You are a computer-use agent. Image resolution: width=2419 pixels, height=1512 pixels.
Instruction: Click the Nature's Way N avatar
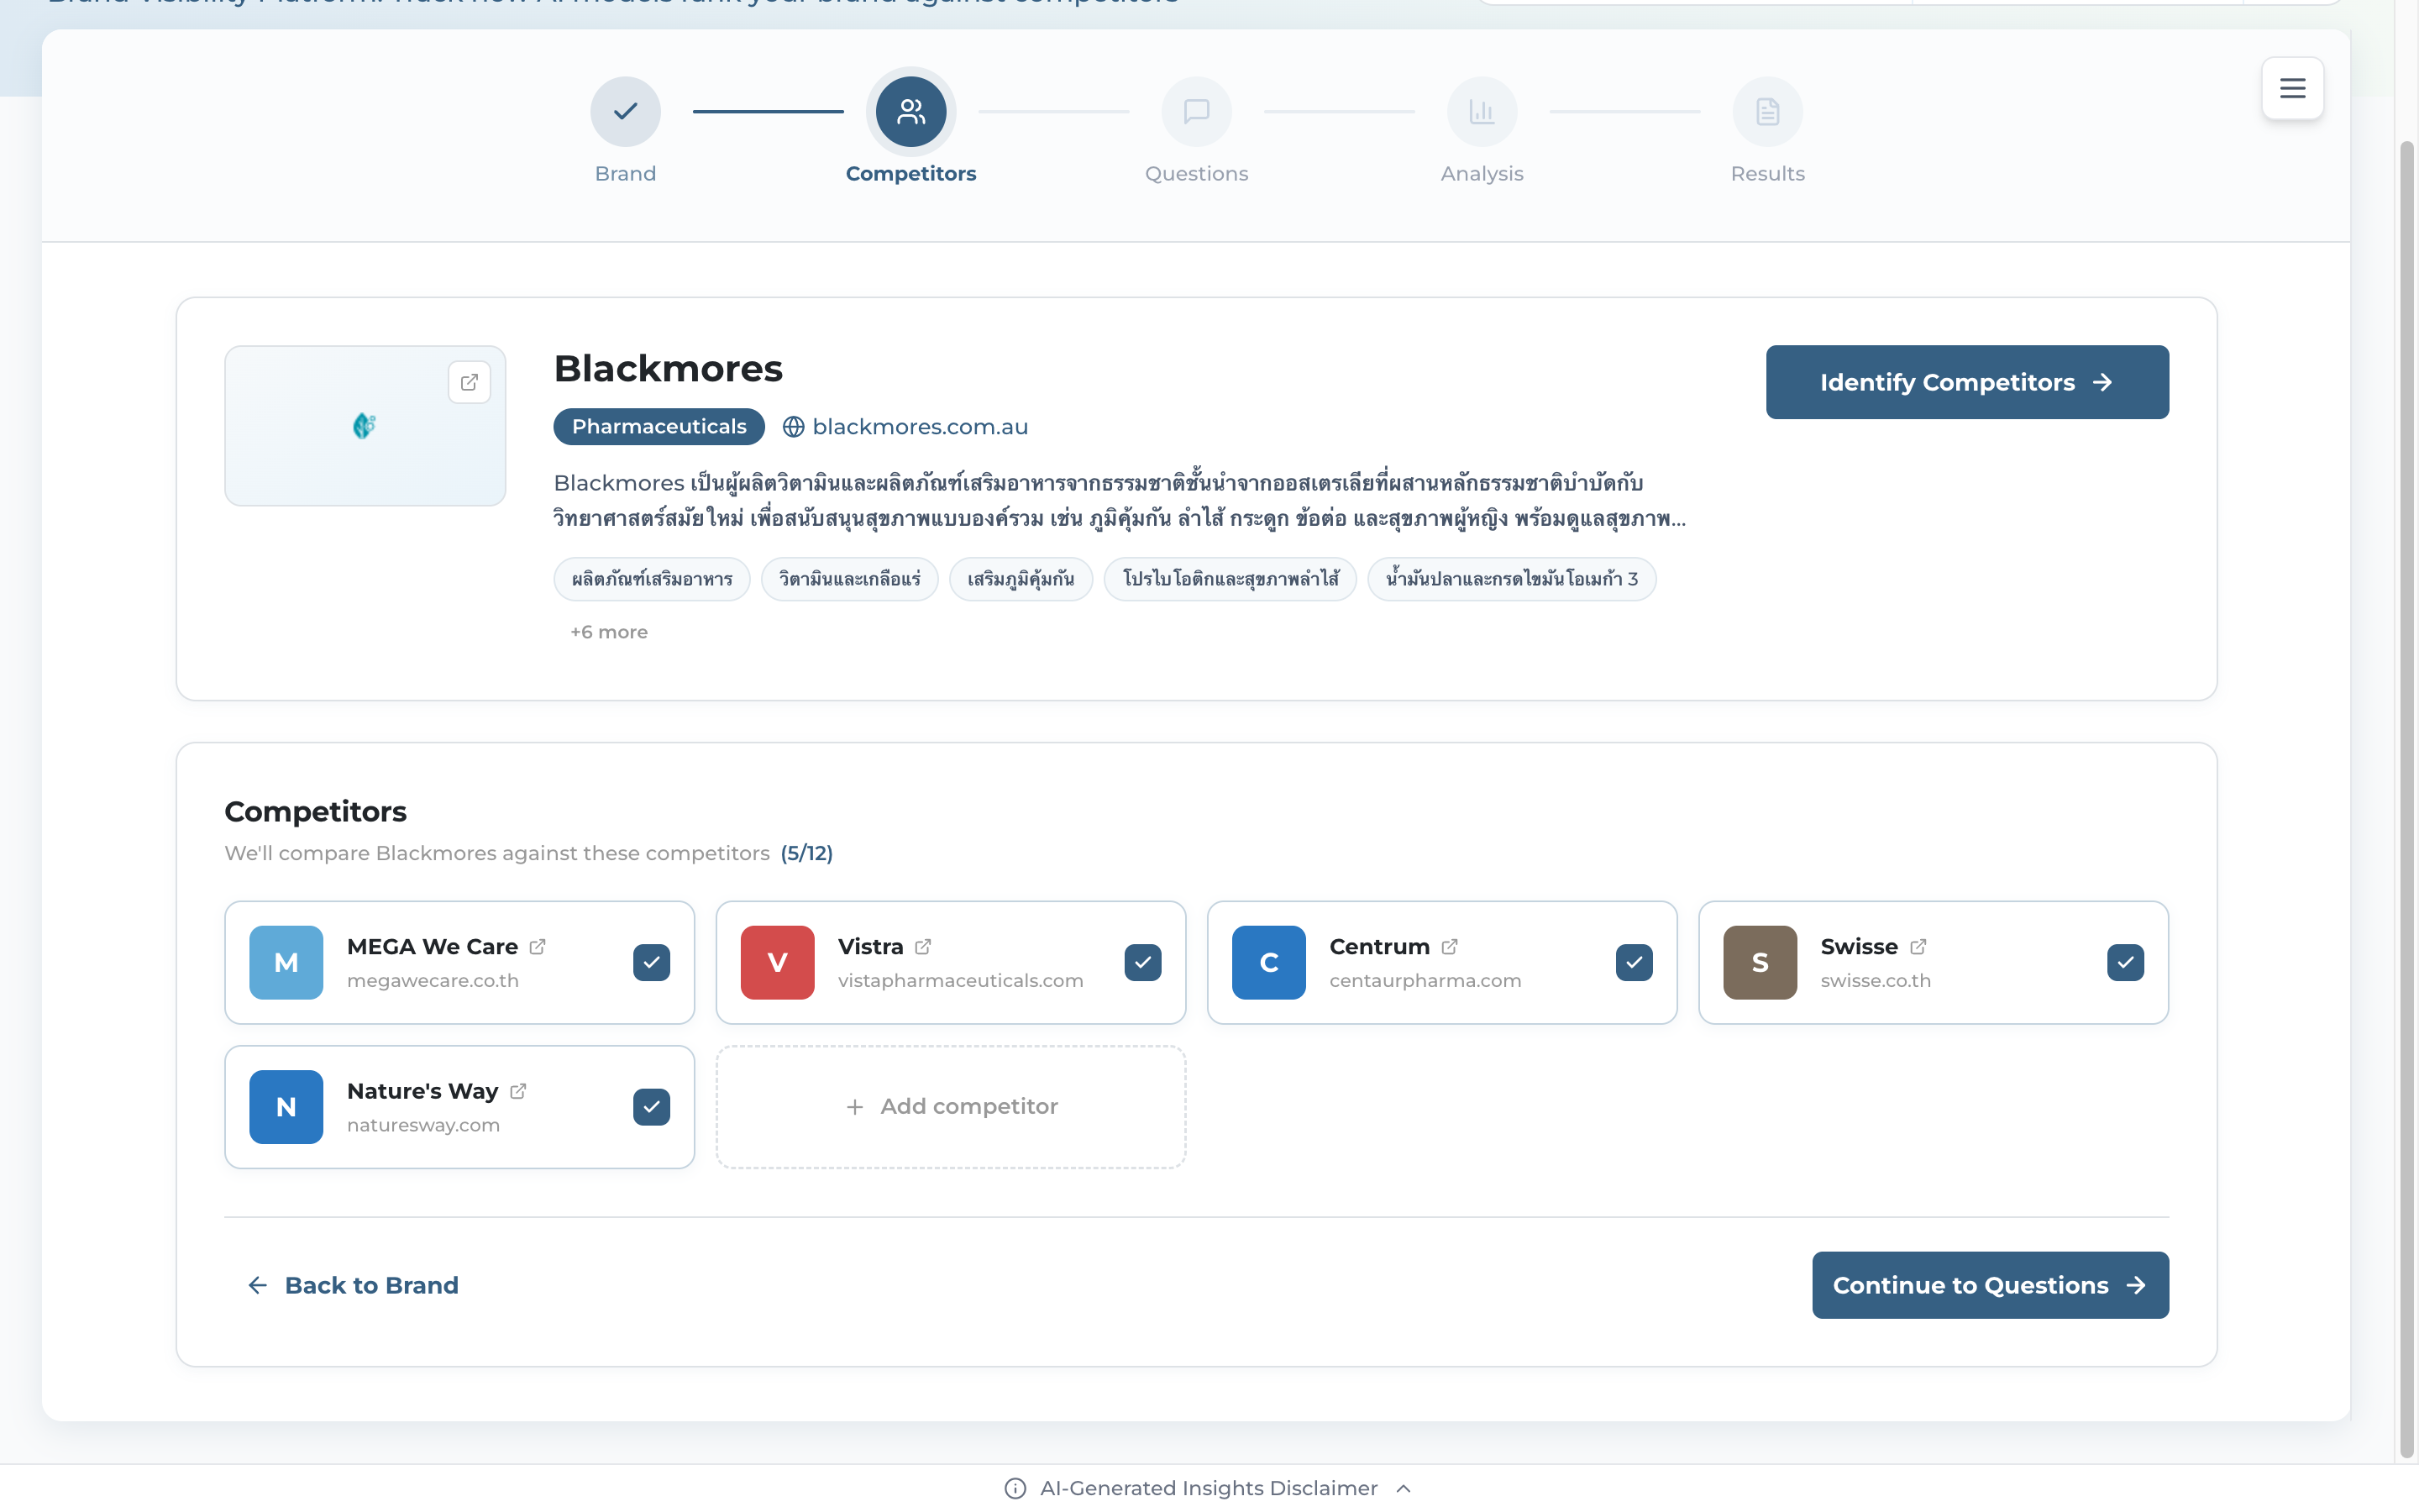[286, 1107]
